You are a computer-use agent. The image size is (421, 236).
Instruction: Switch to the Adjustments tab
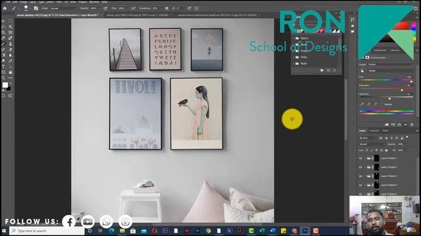point(380,50)
